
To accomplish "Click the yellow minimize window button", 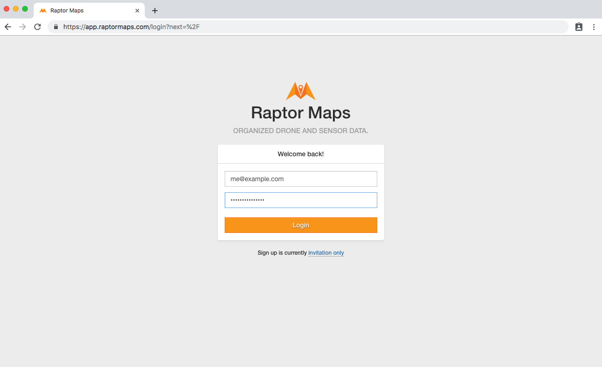I will click(16, 9).
